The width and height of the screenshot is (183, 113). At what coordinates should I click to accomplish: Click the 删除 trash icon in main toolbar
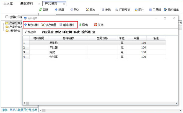tap(103, 10)
